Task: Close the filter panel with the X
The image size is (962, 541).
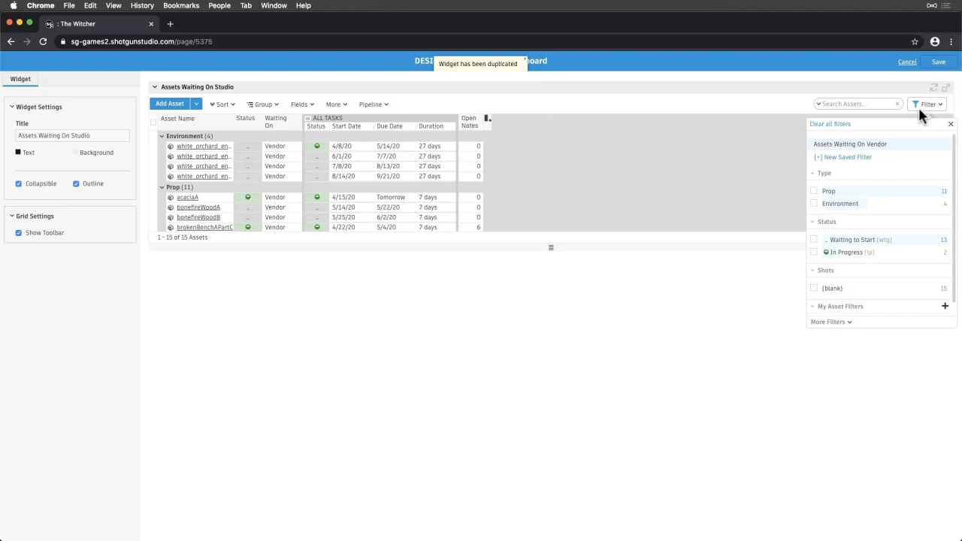Action: 951,124
